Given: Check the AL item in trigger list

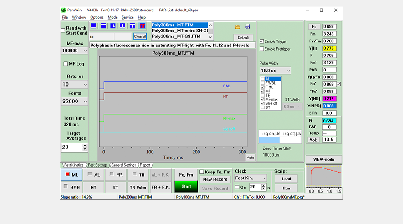Looking at the screenshot, I should 263,79.
